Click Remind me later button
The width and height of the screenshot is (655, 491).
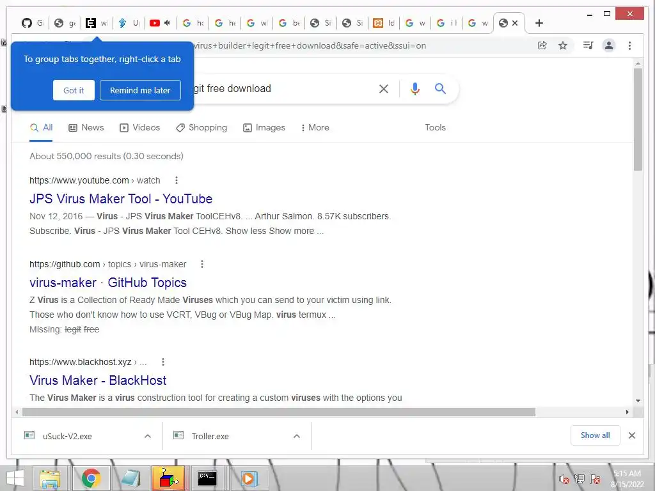pos(140,90)
